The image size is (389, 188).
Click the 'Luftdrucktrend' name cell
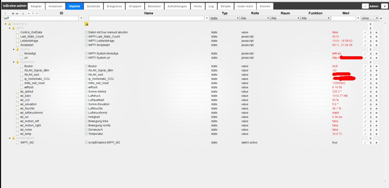(98, 113)
